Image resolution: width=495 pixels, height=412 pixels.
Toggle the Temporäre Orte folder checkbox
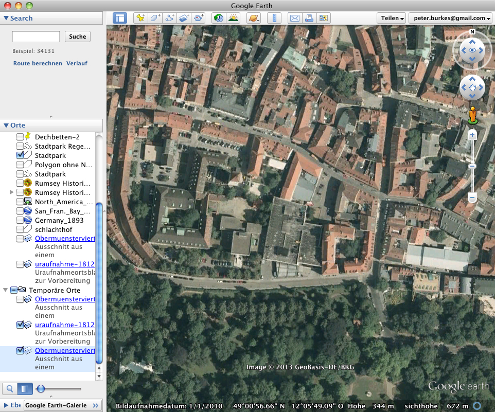click(13, 290)
